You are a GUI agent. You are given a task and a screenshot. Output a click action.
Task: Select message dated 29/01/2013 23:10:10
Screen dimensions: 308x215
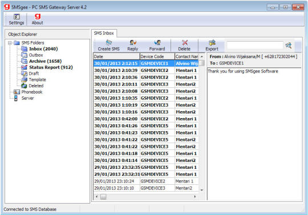146,188
